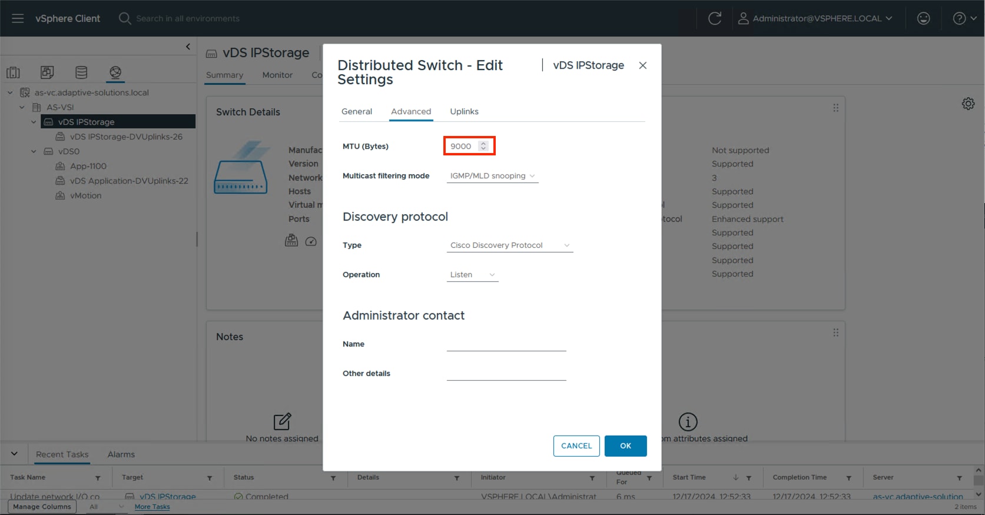Screen dimensions: 985x515
Task: Select vDS0 switch in tree
Action: pyautogui.click(x=68, y=151)
